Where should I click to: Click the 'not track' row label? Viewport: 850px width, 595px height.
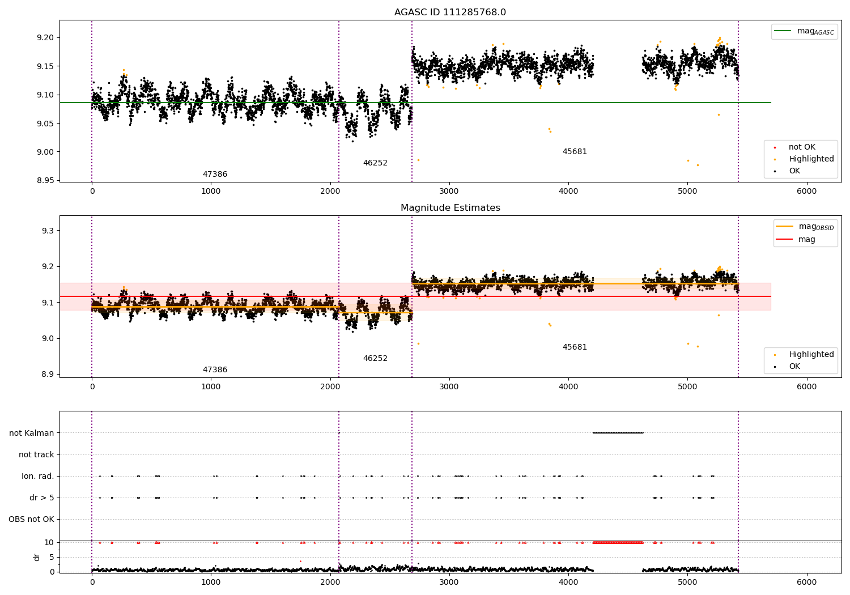point(36,454)
